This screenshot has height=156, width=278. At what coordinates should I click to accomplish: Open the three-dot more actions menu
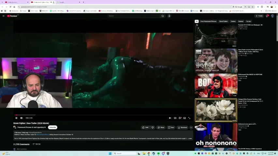[x=191, y=127]
